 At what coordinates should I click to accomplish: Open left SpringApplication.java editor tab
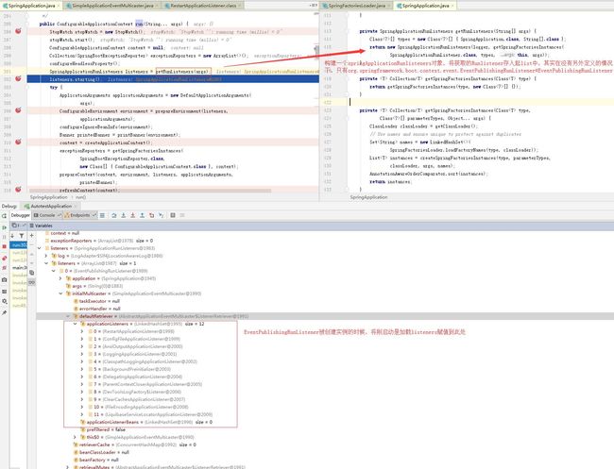31,6
